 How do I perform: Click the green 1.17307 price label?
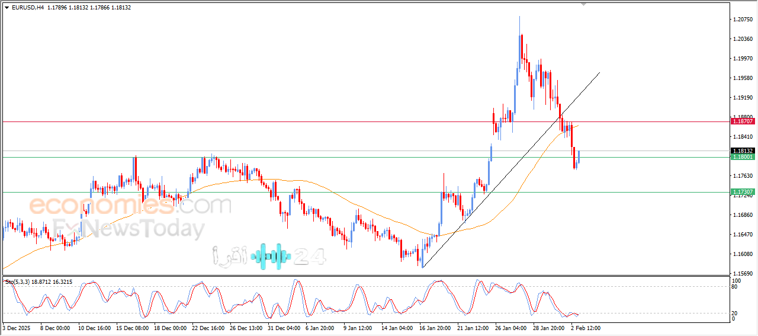tap(742, 192)
